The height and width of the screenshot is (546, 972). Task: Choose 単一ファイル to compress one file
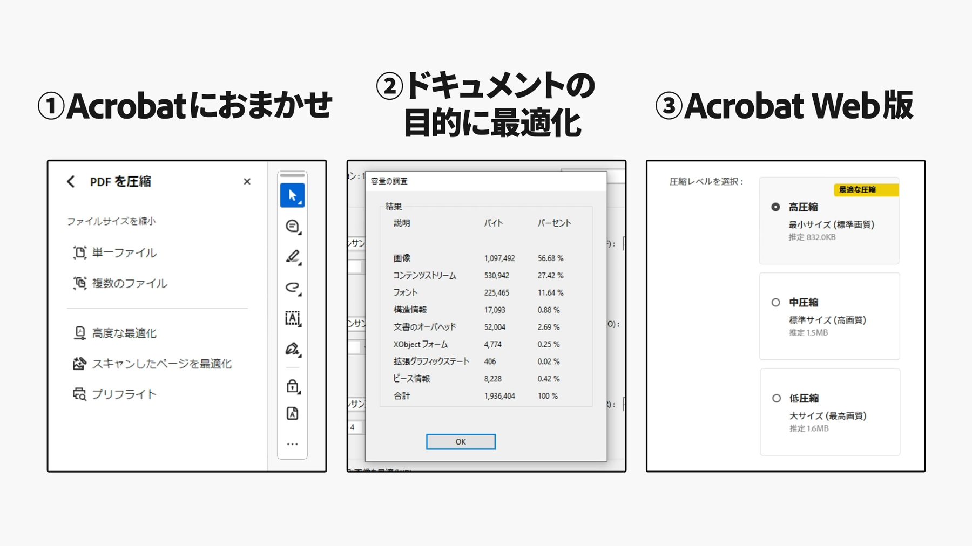tap(115, 252)
